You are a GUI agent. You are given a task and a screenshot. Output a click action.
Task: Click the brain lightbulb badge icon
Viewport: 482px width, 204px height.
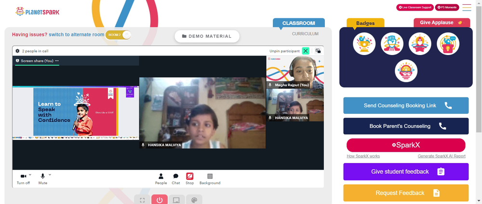click(x=406, y=71)
